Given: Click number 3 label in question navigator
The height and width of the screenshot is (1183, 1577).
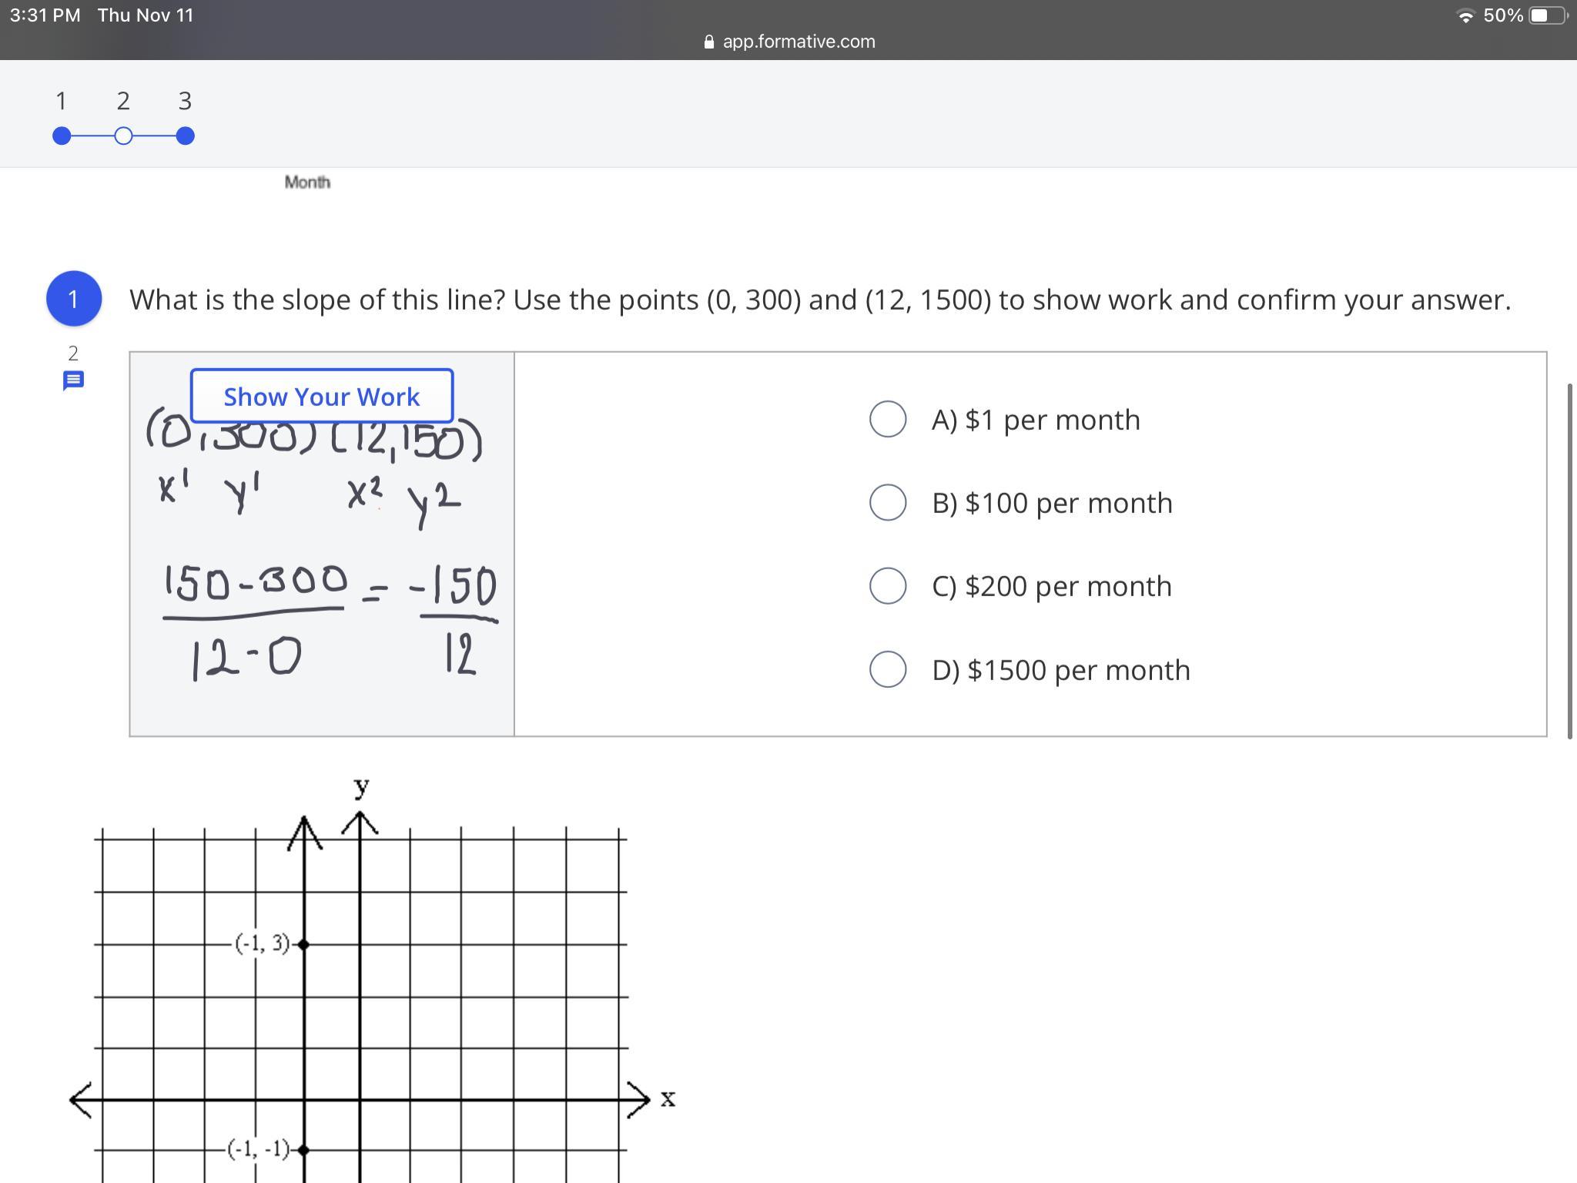Looking at the screenshot, I should pyautogui.click(x=185, y=101).
